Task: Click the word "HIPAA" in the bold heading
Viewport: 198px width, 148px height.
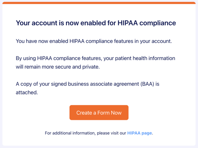Action: coord(127,23)
